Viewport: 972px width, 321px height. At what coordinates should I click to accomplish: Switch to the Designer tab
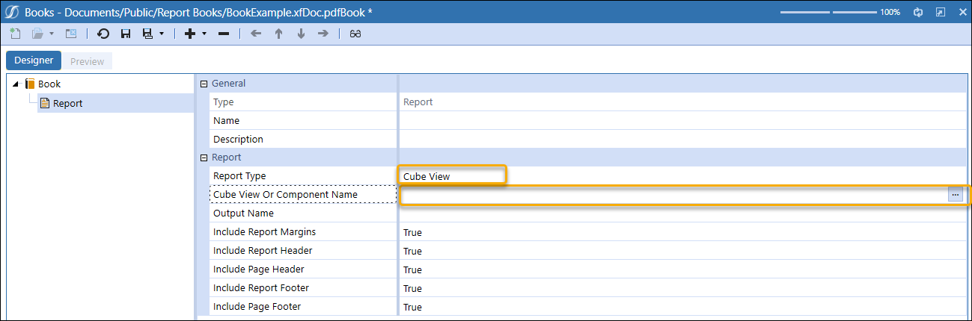tap(34, 60)
